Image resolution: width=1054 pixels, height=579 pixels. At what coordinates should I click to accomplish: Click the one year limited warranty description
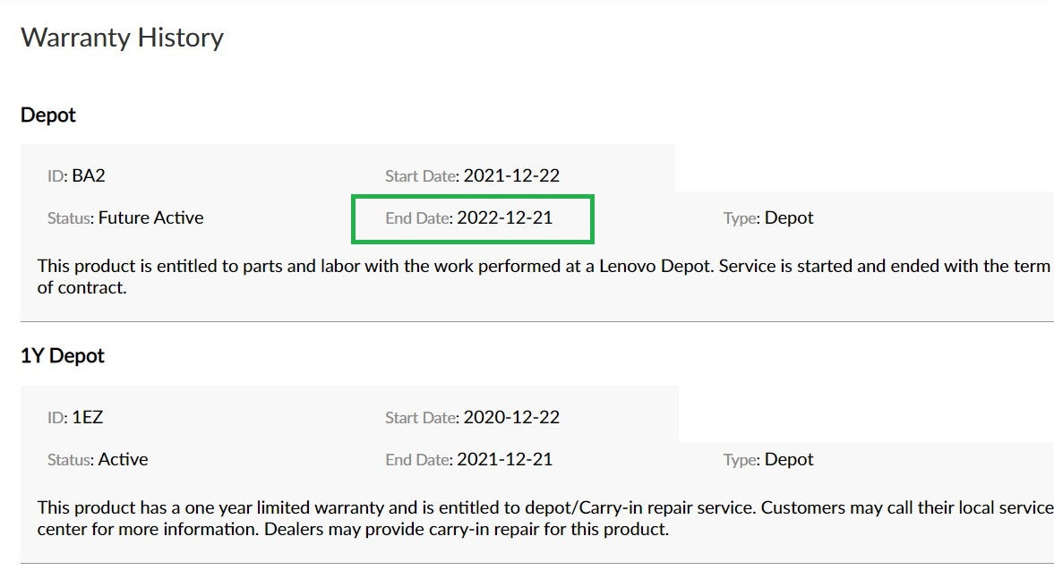(545, 518)
